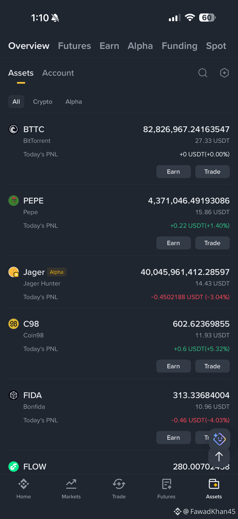Switch to the Funding top tab
The height and width of the screenshot is (519, 238).
tap(179, 46)
